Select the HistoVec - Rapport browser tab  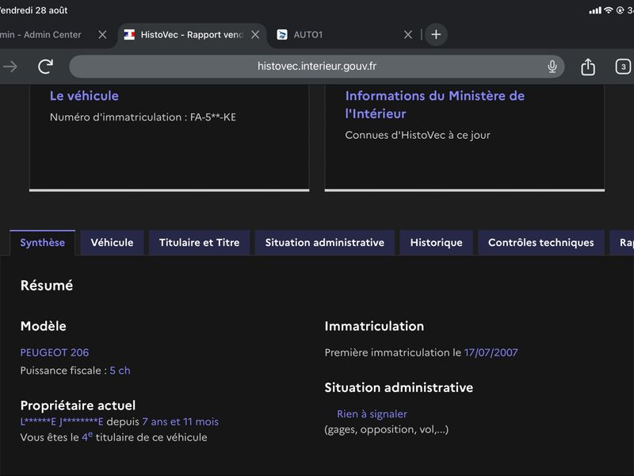pos(192,35)
